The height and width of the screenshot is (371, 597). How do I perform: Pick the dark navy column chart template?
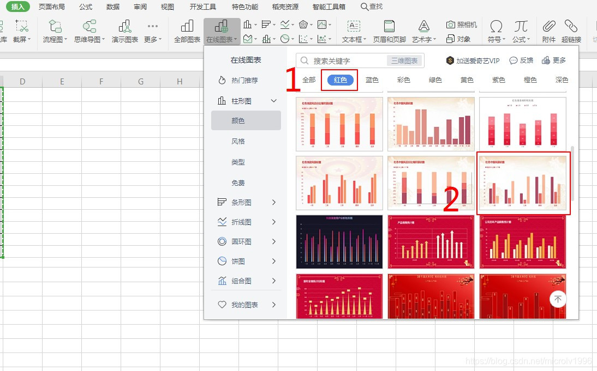coord(339,242)
